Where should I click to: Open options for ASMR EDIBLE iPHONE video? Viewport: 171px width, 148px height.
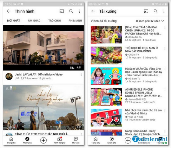click(165, 90)
